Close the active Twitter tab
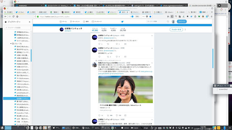 pos(127,12)
